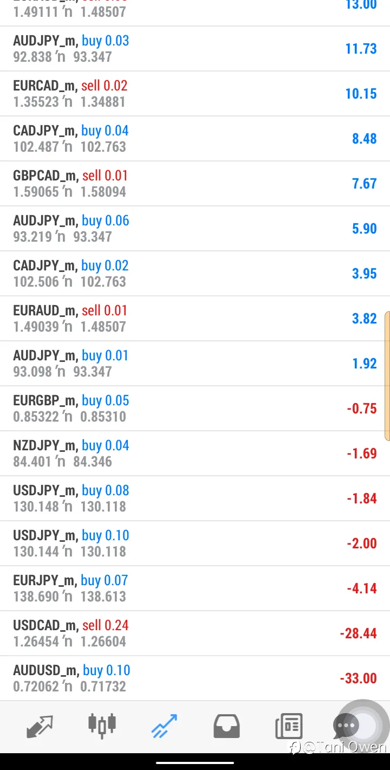
Task: Click the GBPCAD_m sell 0.01 row
Action: click(x=195, y=184)
